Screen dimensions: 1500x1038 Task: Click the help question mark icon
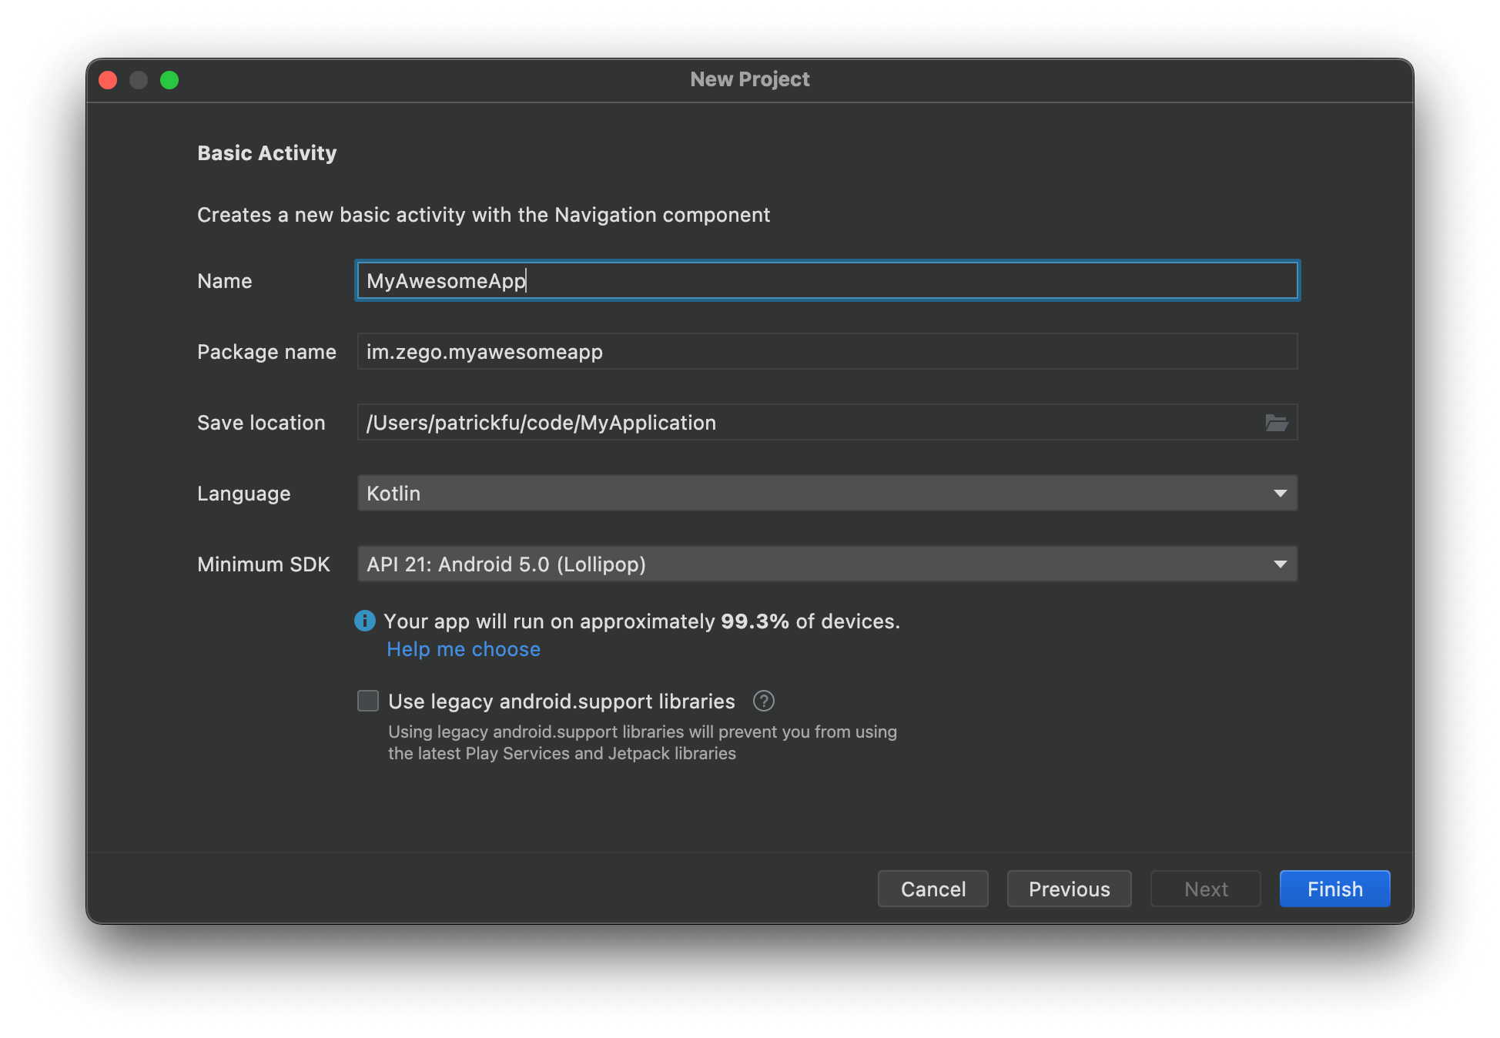coord(763,701)
